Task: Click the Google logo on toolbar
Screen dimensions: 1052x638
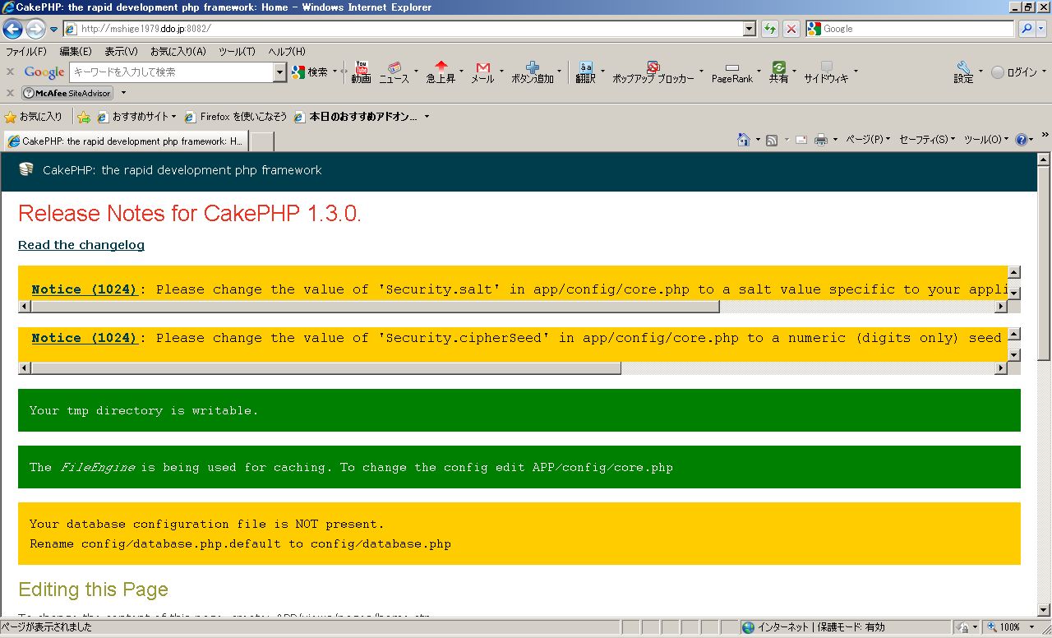Action: click(x=44, y=72)
